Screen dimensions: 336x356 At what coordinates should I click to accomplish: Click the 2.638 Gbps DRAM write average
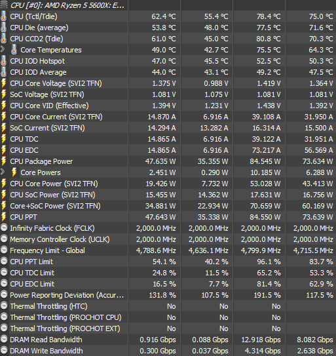coord(315,351)
